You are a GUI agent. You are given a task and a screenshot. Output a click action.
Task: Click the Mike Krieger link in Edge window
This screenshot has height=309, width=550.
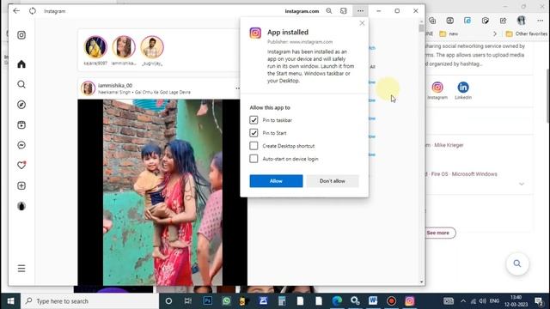pos(449,145)
